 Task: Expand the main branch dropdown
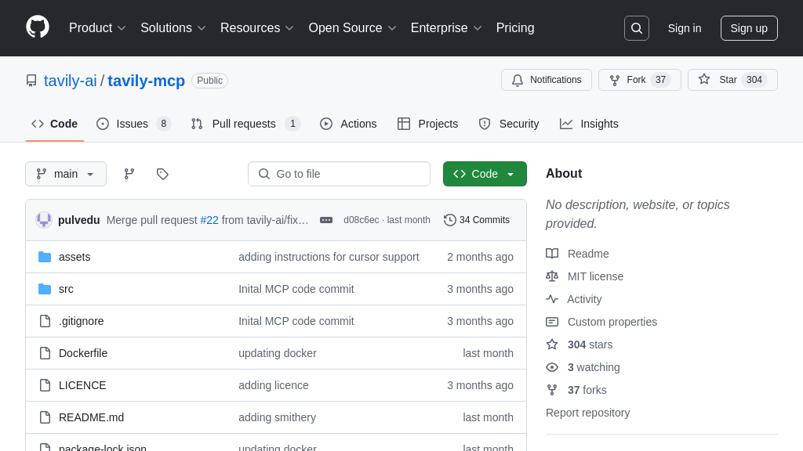coord(66,174)
